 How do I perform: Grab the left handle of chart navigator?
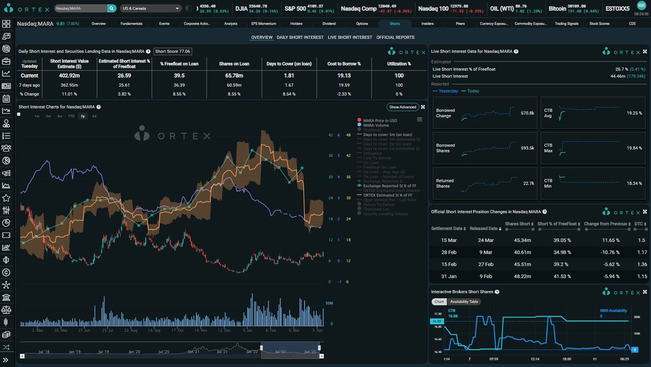(x=261, y=348)
